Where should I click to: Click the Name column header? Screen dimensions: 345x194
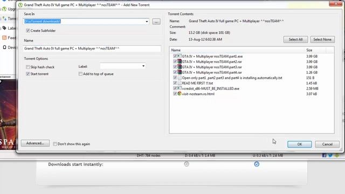coord(237,50)
